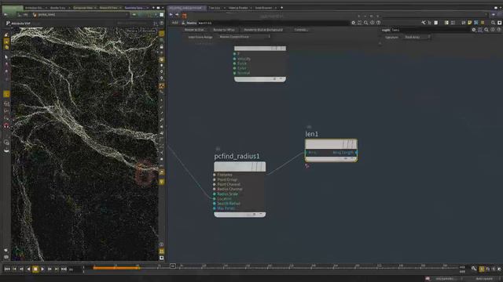Click the wrench tool icon in network toolbar
This screenshot has height=282, width=503.
coord(424,23)
